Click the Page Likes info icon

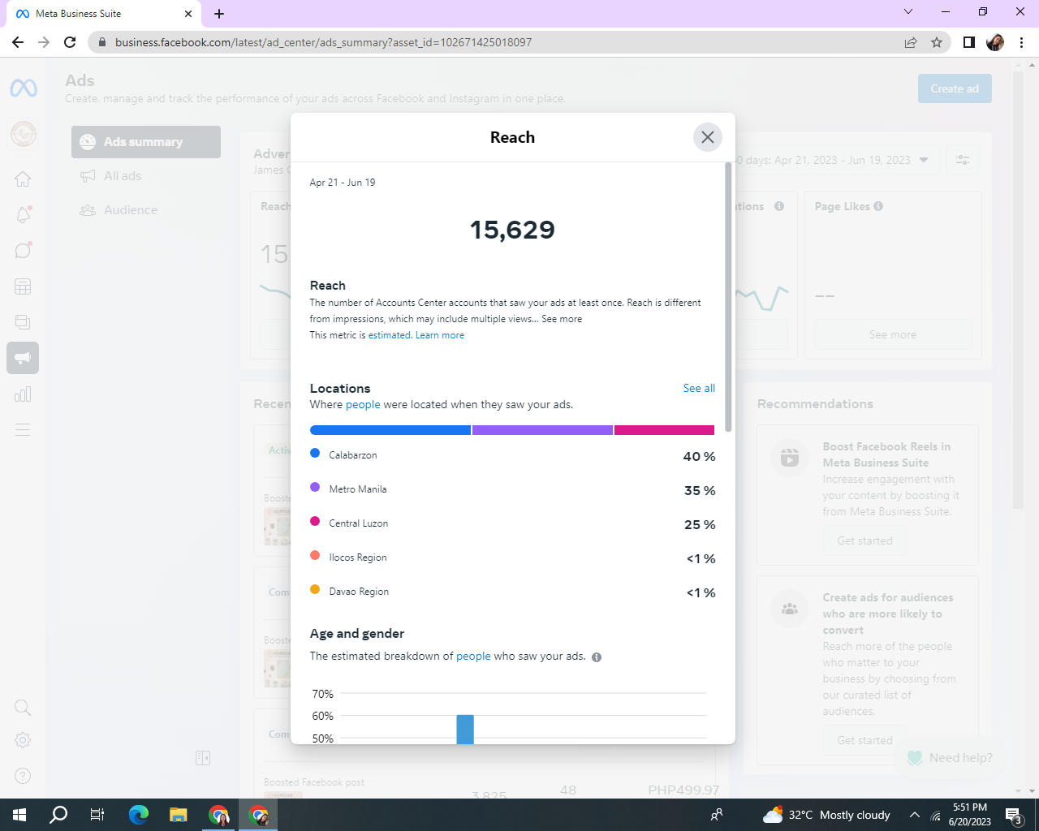[x=878, y=206]
